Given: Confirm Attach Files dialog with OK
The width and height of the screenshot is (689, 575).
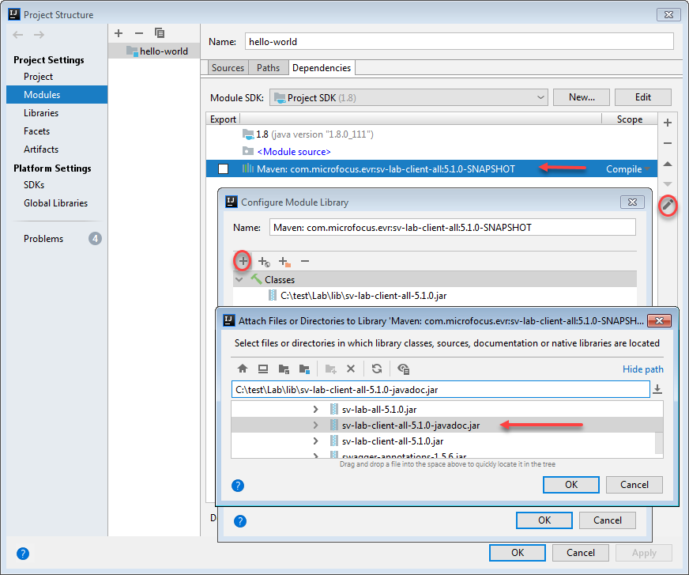Looking at the screenshot, I should coord(571,485).
